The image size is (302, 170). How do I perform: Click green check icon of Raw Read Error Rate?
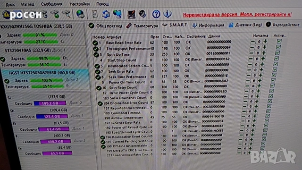click(95, 43)
